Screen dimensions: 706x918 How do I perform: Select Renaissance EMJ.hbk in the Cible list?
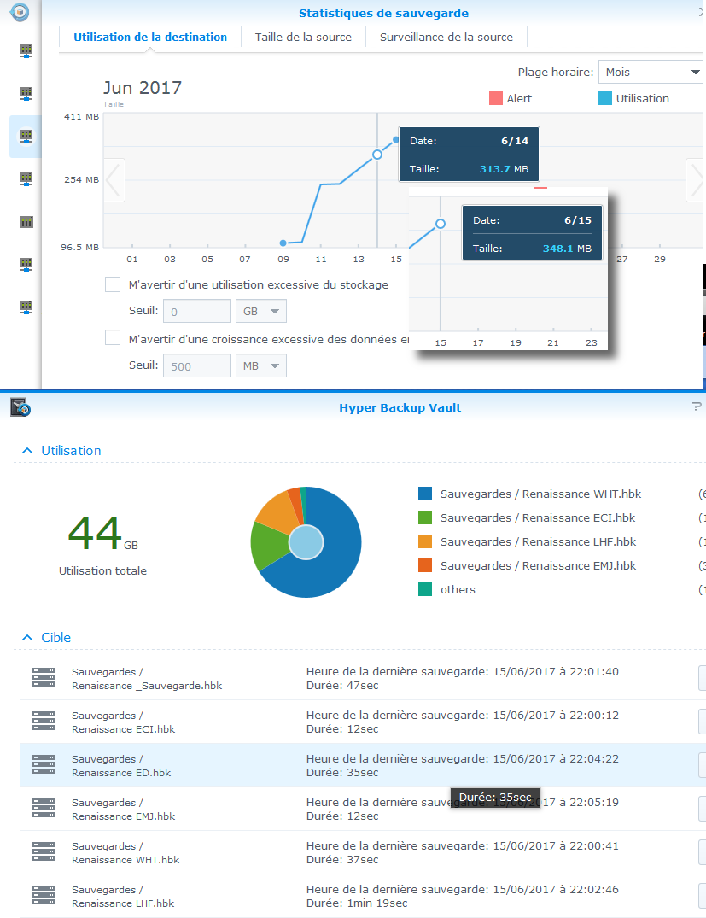[x=124, y=809]
